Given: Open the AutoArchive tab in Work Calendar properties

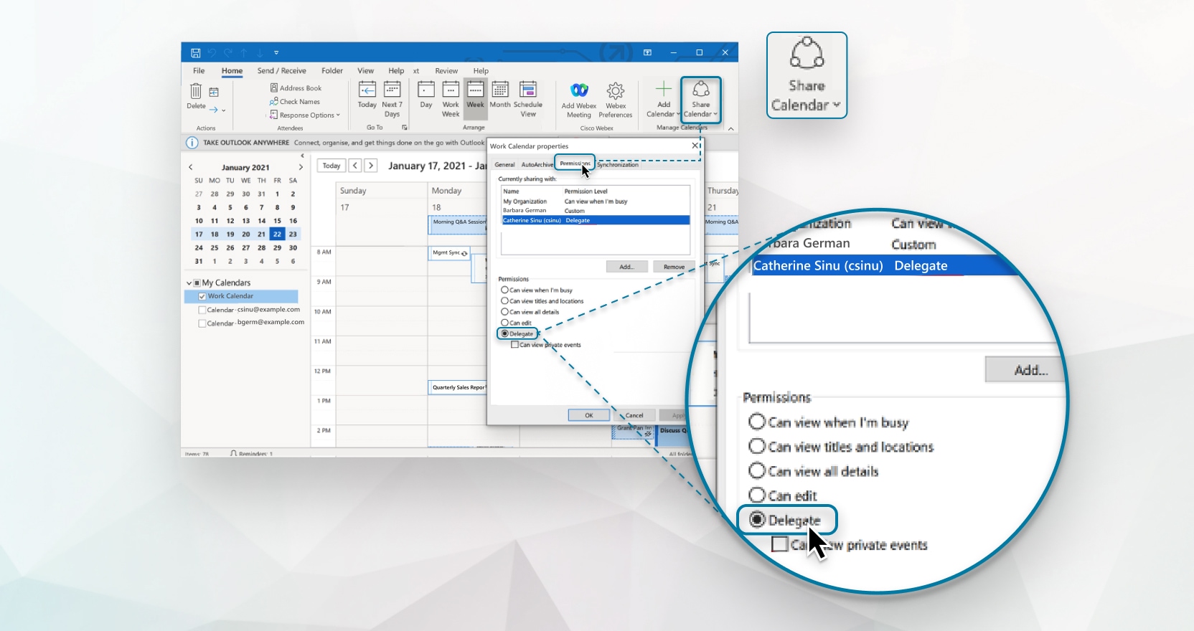Looking at the screenshot, I should [537, 165].
